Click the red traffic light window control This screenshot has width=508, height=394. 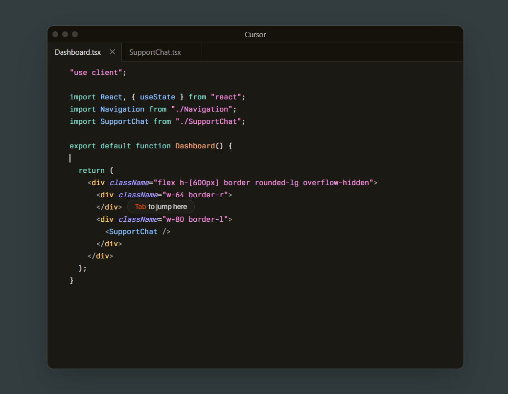[x=55, y=34]
